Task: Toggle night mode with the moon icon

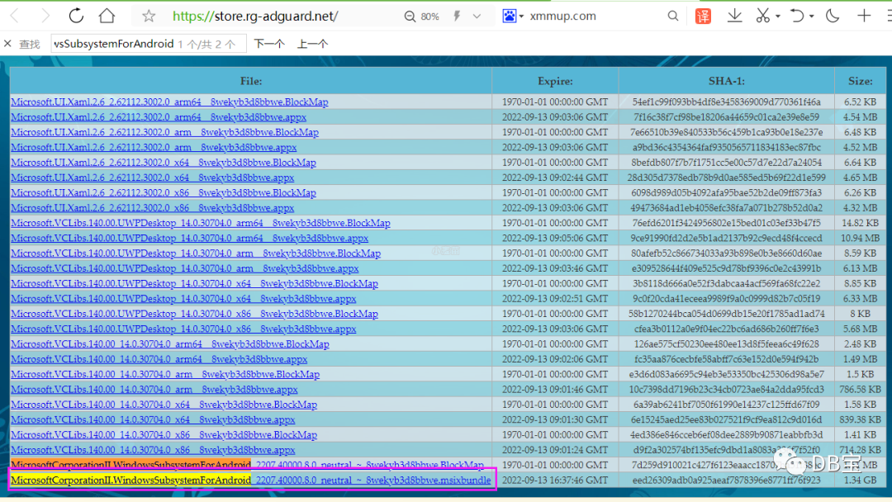Action: point(833,16)
